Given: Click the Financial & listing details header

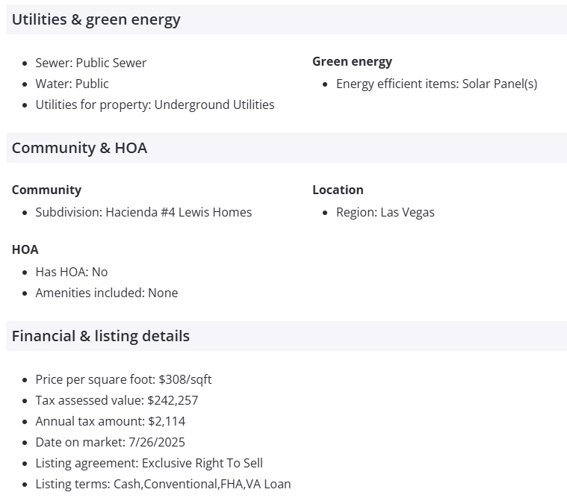Looking at the screenshot, I should (101, 336).
